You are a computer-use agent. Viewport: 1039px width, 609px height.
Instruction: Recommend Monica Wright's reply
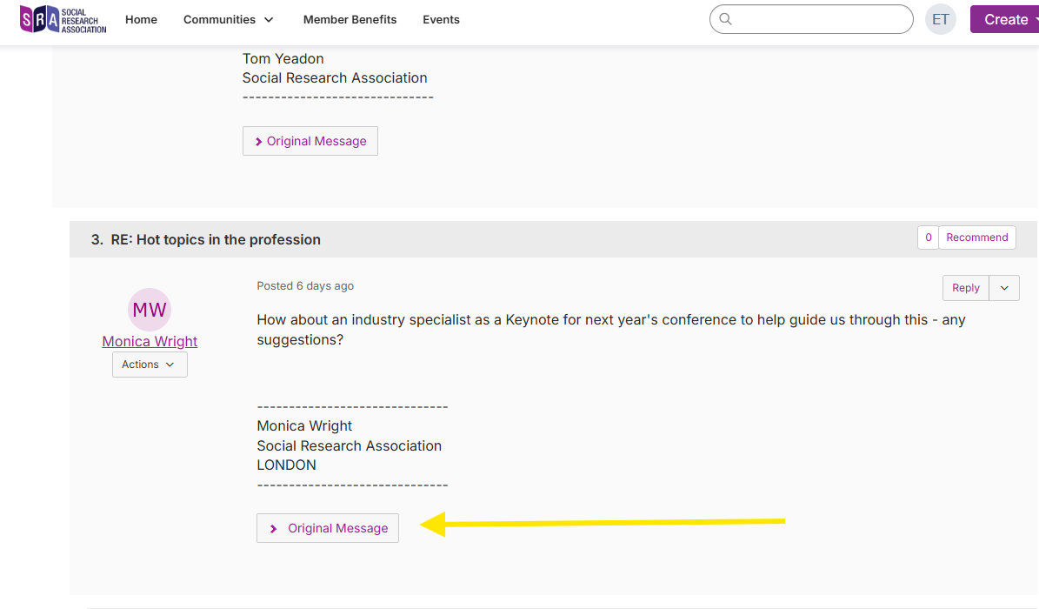tap(976, 238)
